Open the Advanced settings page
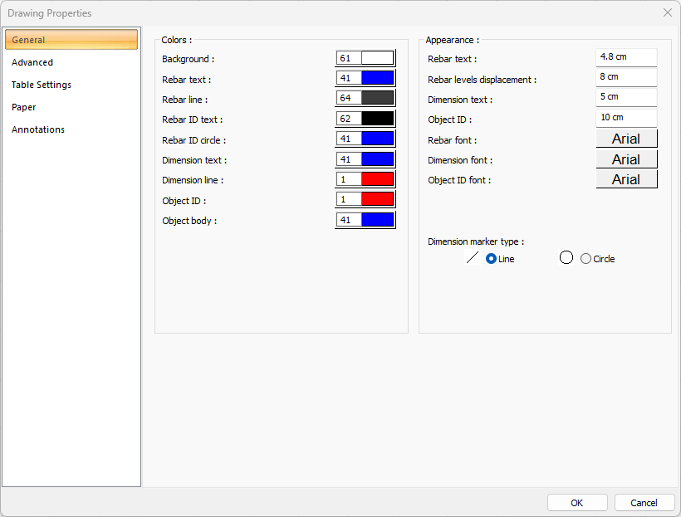 point(32,62)
